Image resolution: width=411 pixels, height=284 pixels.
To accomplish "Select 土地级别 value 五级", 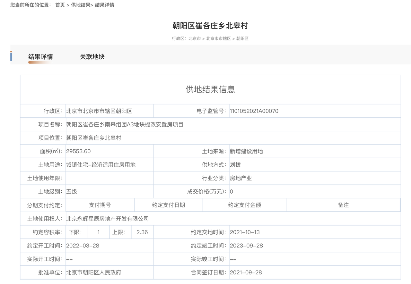I will point(72,192).
